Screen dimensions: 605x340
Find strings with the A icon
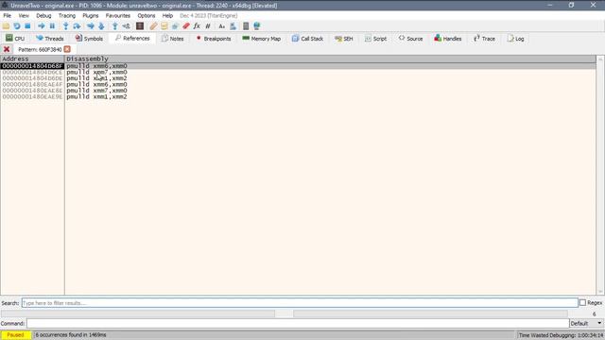221,26
